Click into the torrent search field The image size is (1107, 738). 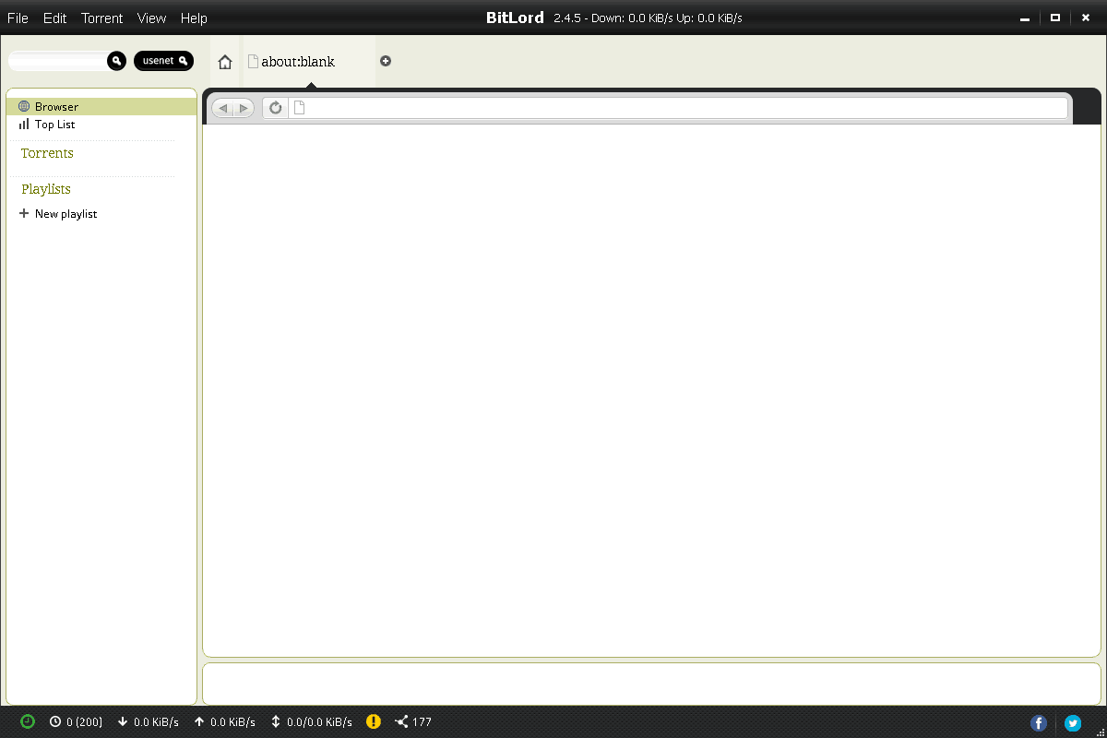(58, 61)
